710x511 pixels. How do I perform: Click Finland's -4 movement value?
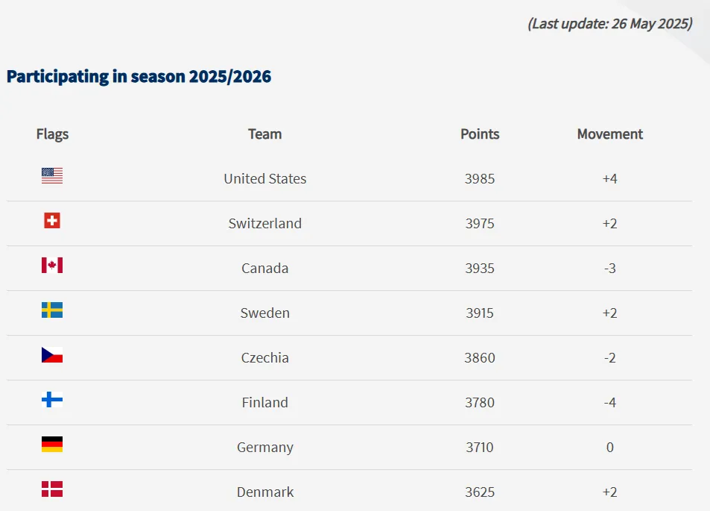point(609,403)
